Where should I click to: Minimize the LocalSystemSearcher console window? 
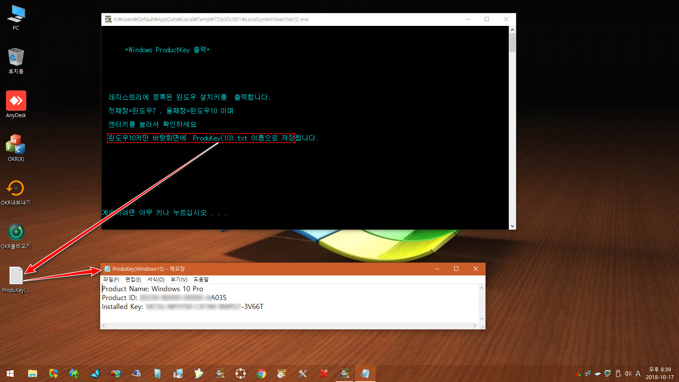[468, 19]
